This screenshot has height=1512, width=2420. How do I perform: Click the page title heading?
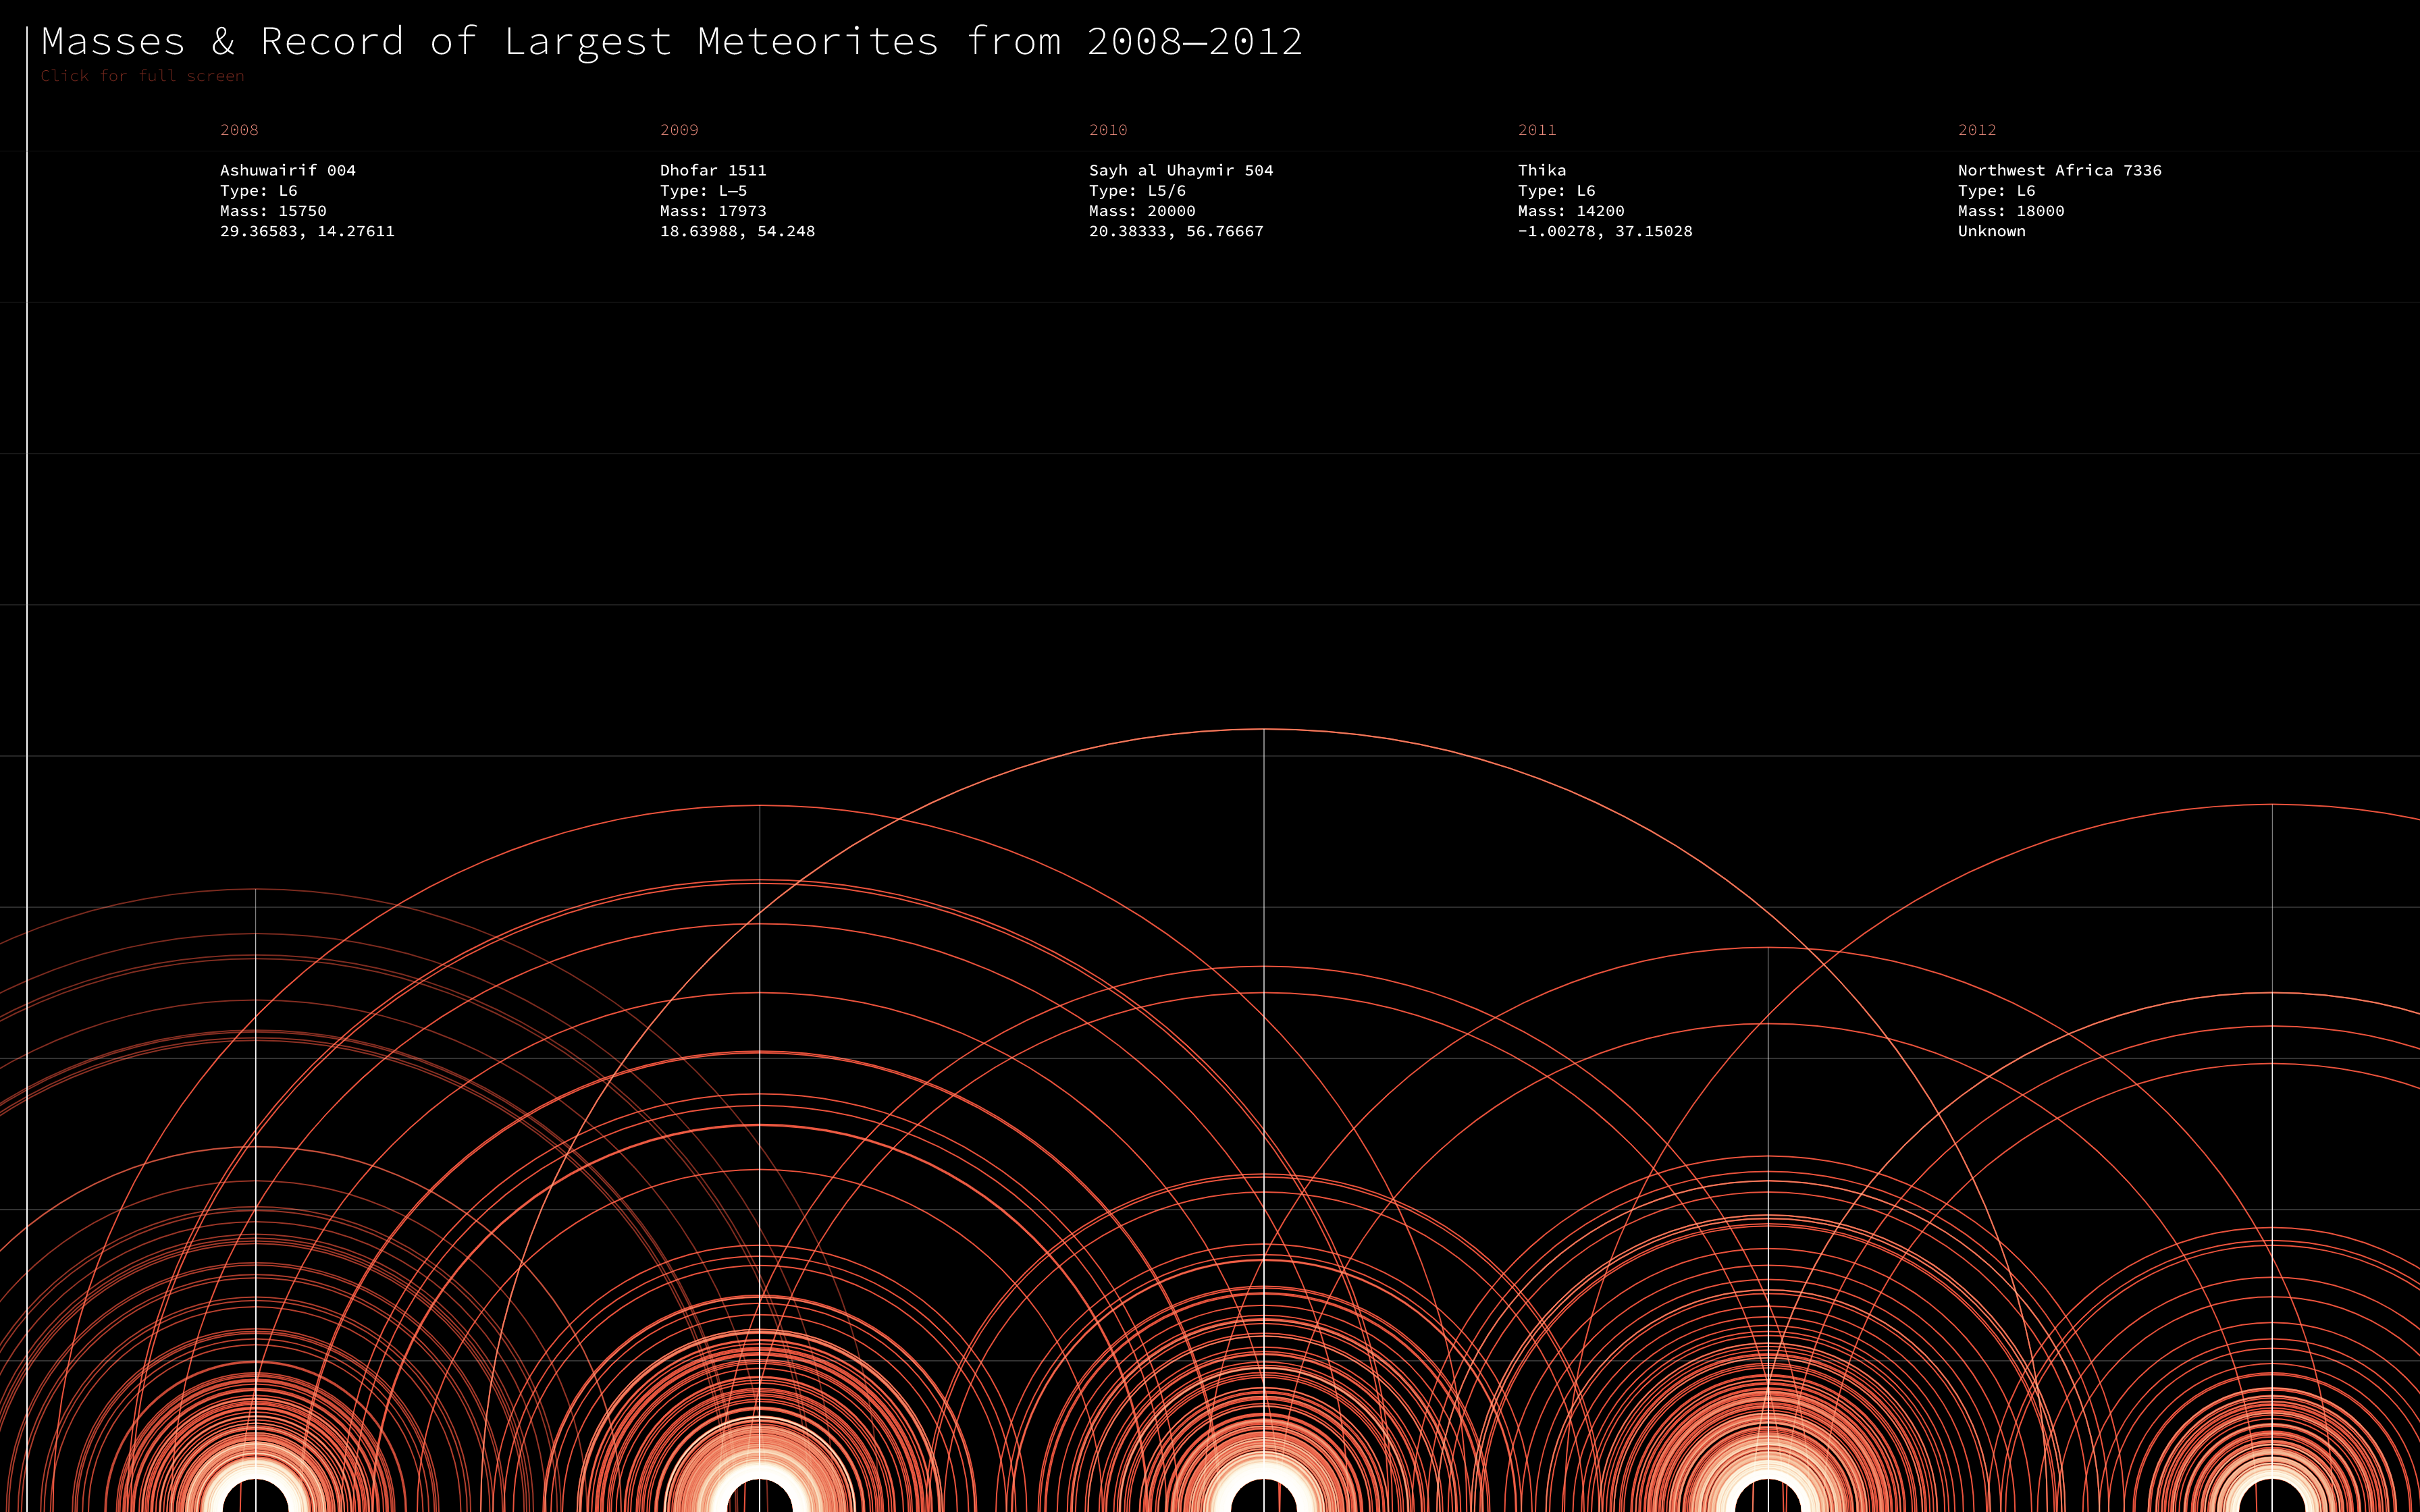[672, 42]
